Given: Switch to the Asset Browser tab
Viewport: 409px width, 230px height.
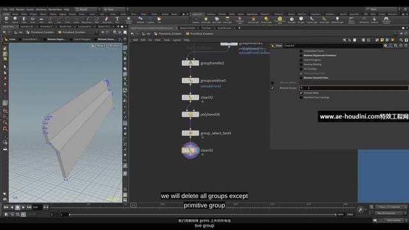Looking at the screenshot, I should coord(224,28).
